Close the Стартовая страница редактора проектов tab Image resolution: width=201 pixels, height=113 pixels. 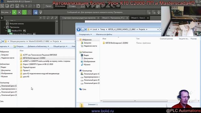[98, 18]
